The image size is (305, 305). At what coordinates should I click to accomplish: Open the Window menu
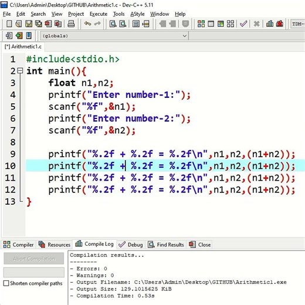(160, 14)
